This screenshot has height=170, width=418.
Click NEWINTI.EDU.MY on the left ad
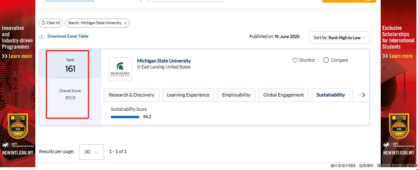point(18,153)
